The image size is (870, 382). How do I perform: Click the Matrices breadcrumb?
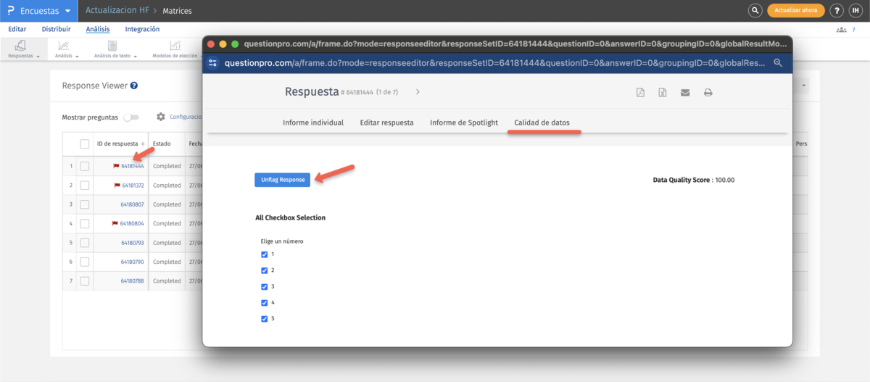point(177,11)
